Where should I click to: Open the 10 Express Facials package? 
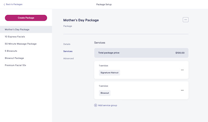[x=15, y=37]
